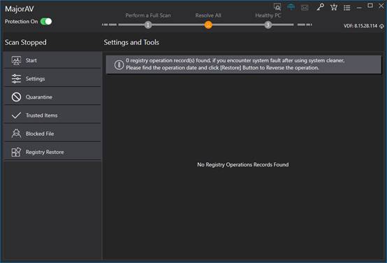
Task: Toggle the Protection On switch
Action: (x=46, y=22)
